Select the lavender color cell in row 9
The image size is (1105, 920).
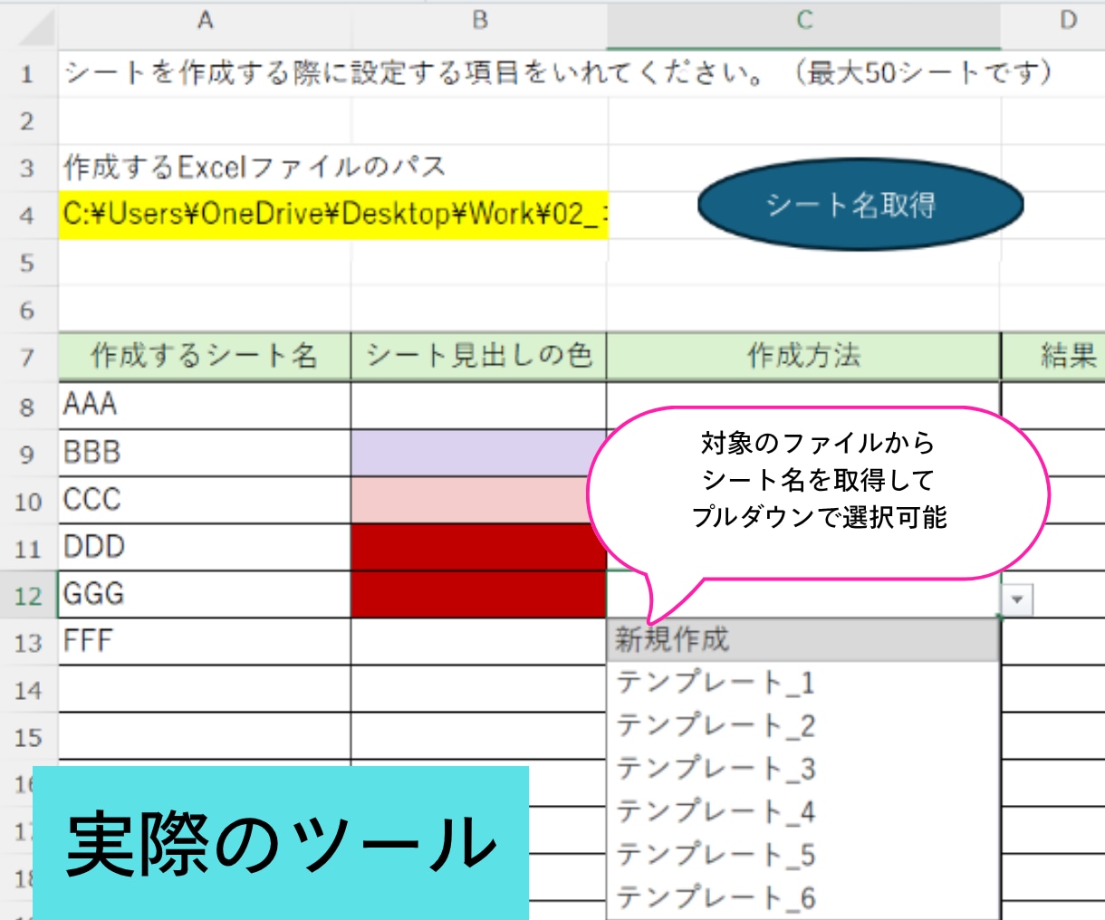click(x=479, y=452)
